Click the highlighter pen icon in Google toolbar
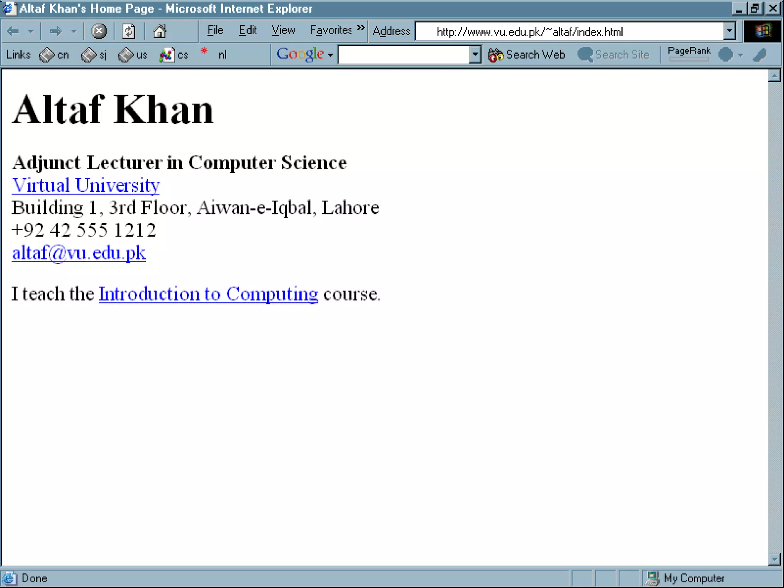The width and height of the screenshot is (784, 588). point(759,55)
